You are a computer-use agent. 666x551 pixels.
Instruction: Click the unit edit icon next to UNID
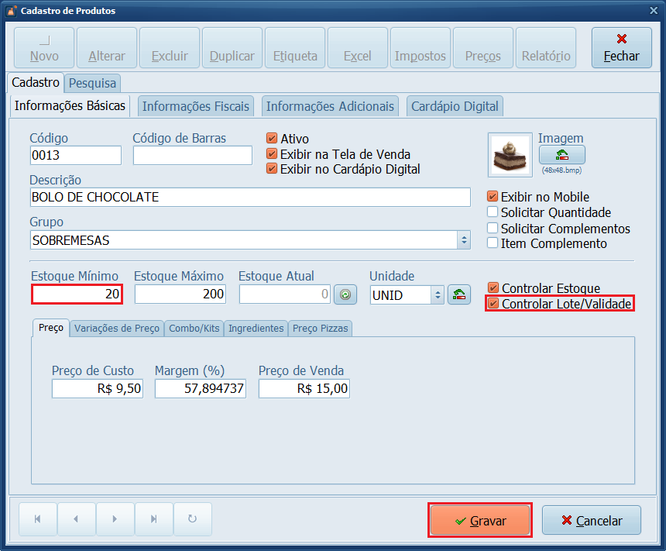coord(459,294)
